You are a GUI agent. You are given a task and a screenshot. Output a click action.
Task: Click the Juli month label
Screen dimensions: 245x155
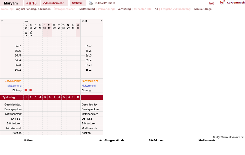coord(26,21)
